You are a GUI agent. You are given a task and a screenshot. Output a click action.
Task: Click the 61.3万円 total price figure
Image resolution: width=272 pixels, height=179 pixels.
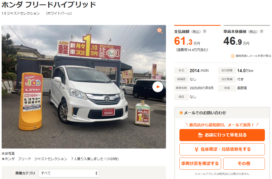[187, 41]
